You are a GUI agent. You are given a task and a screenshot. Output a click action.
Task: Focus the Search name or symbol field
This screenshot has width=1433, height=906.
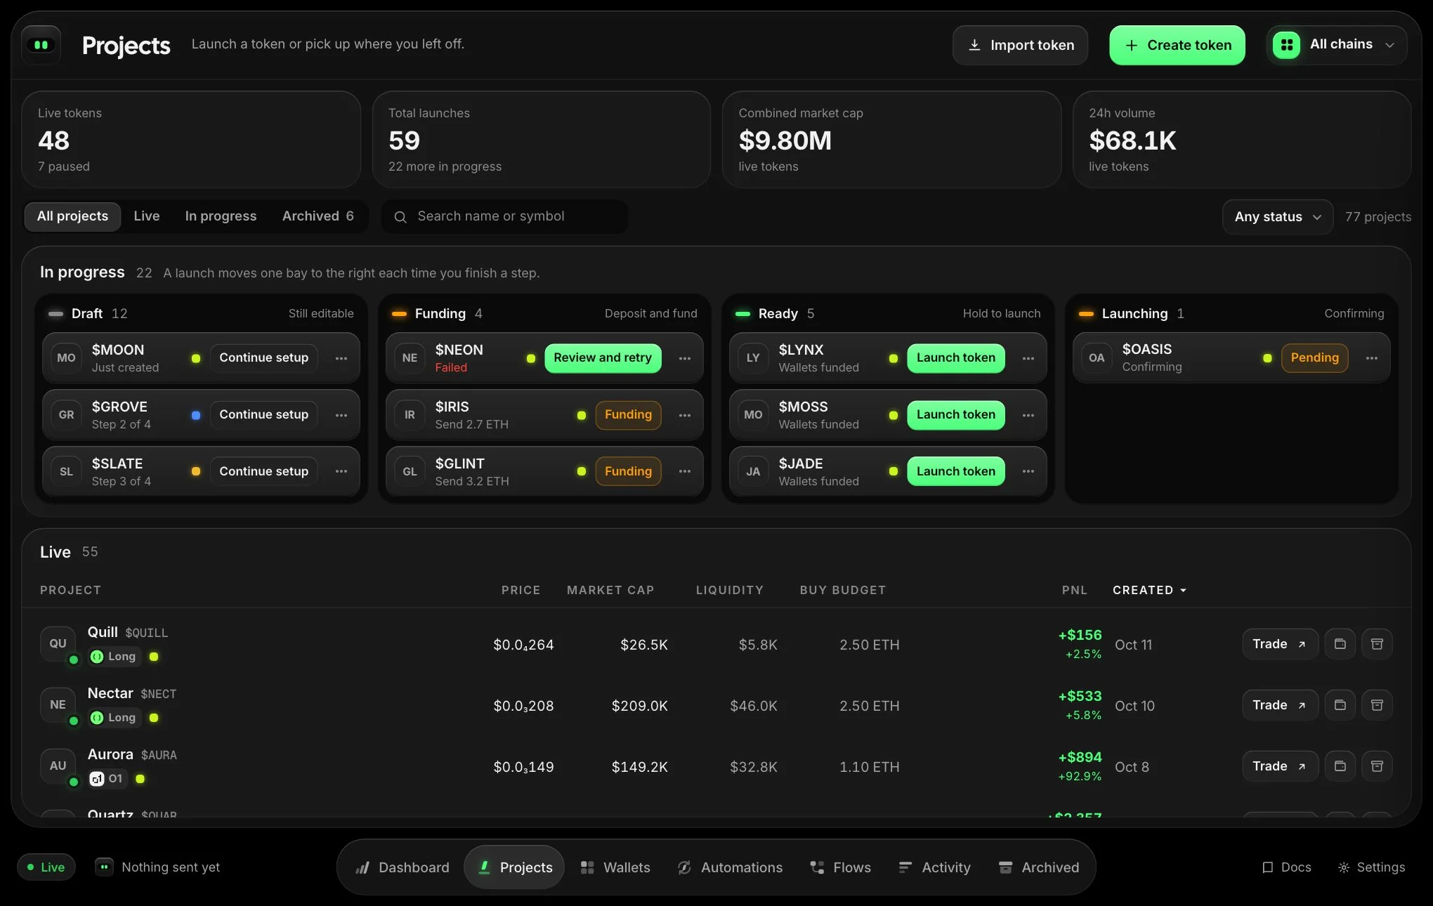coord(504,216)
